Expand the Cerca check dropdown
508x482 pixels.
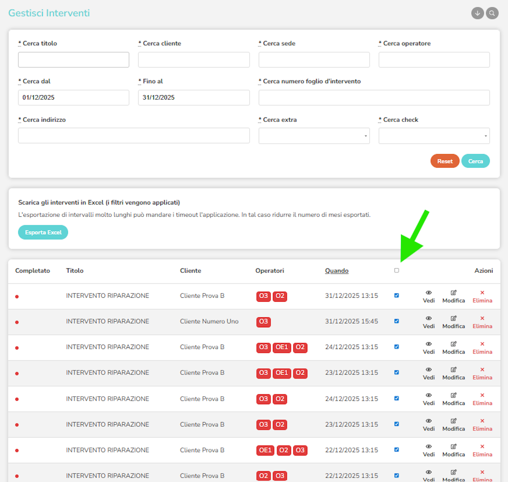(x=434, y=136)
